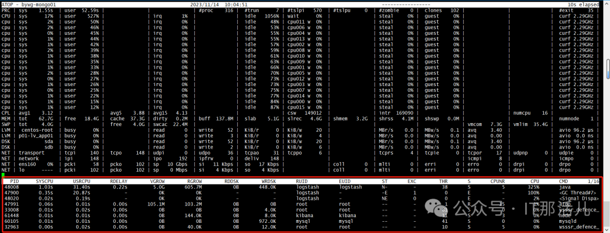Click PID 47900 in process list

[12, 192]
